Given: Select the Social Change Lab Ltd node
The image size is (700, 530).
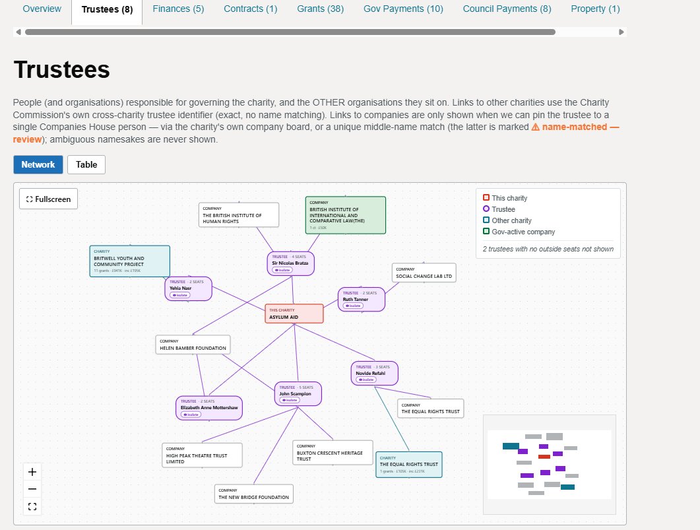Looking at the screenshot, I should pos(424,273).
